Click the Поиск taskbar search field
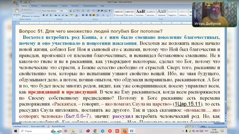 click(x=40, y=131)
